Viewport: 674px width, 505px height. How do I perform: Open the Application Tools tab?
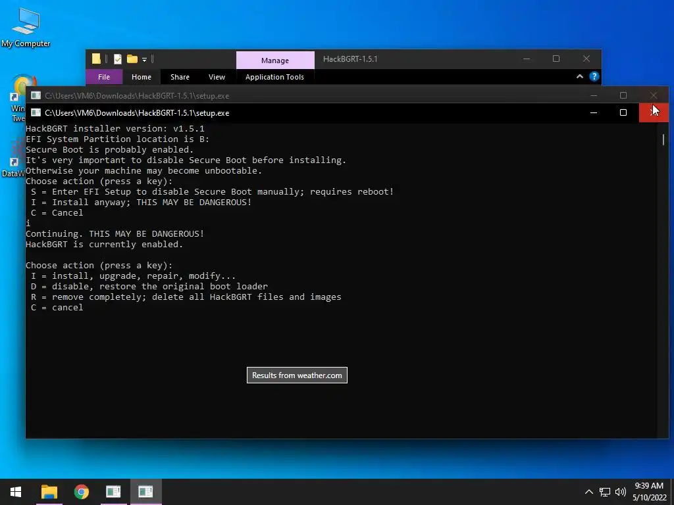274,77
